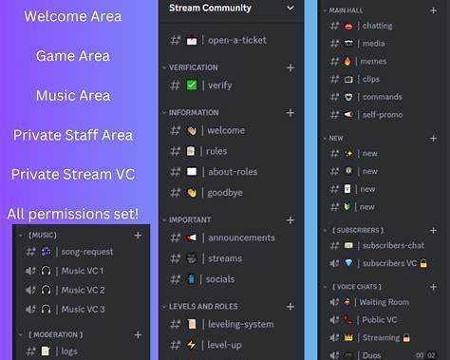Click the megaphone icon beside self-promo
The width and height of the screenshot is (450, 360).
(348, 114)
